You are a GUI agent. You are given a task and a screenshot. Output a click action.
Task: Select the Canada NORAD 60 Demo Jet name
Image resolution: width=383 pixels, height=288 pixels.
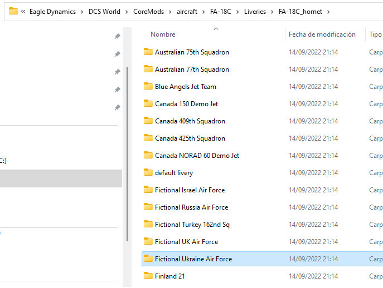tap(197, 156)
